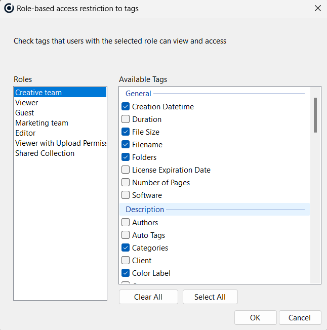Image resolution: width=327 pixels, height=330 pixels.
Task: Uncheck the Categories tag checkbox
Action: 126,248
